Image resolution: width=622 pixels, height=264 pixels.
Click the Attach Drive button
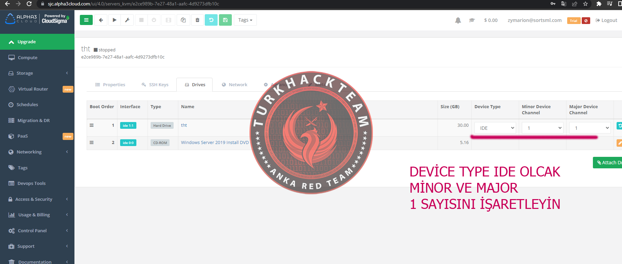[x=607, y=163]
